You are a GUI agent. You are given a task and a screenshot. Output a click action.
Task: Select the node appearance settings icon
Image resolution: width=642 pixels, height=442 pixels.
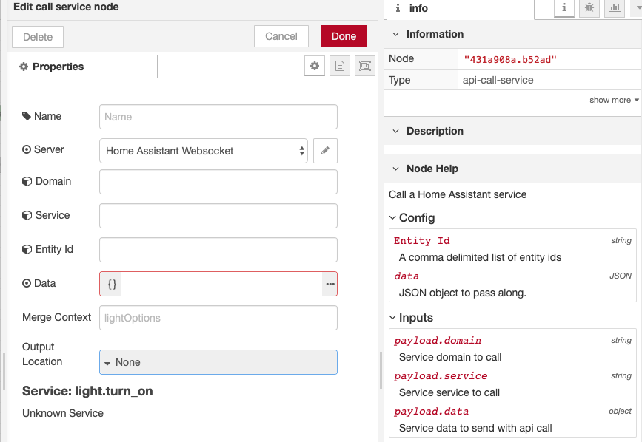364,65
